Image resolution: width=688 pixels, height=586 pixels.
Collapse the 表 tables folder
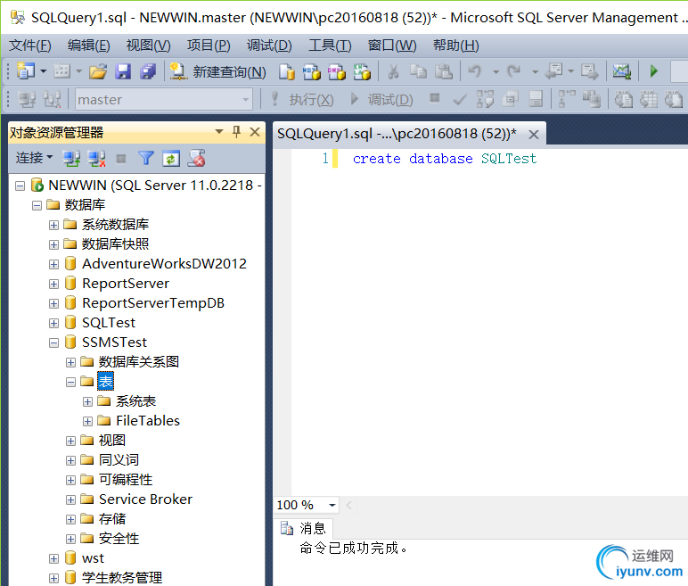70,382
